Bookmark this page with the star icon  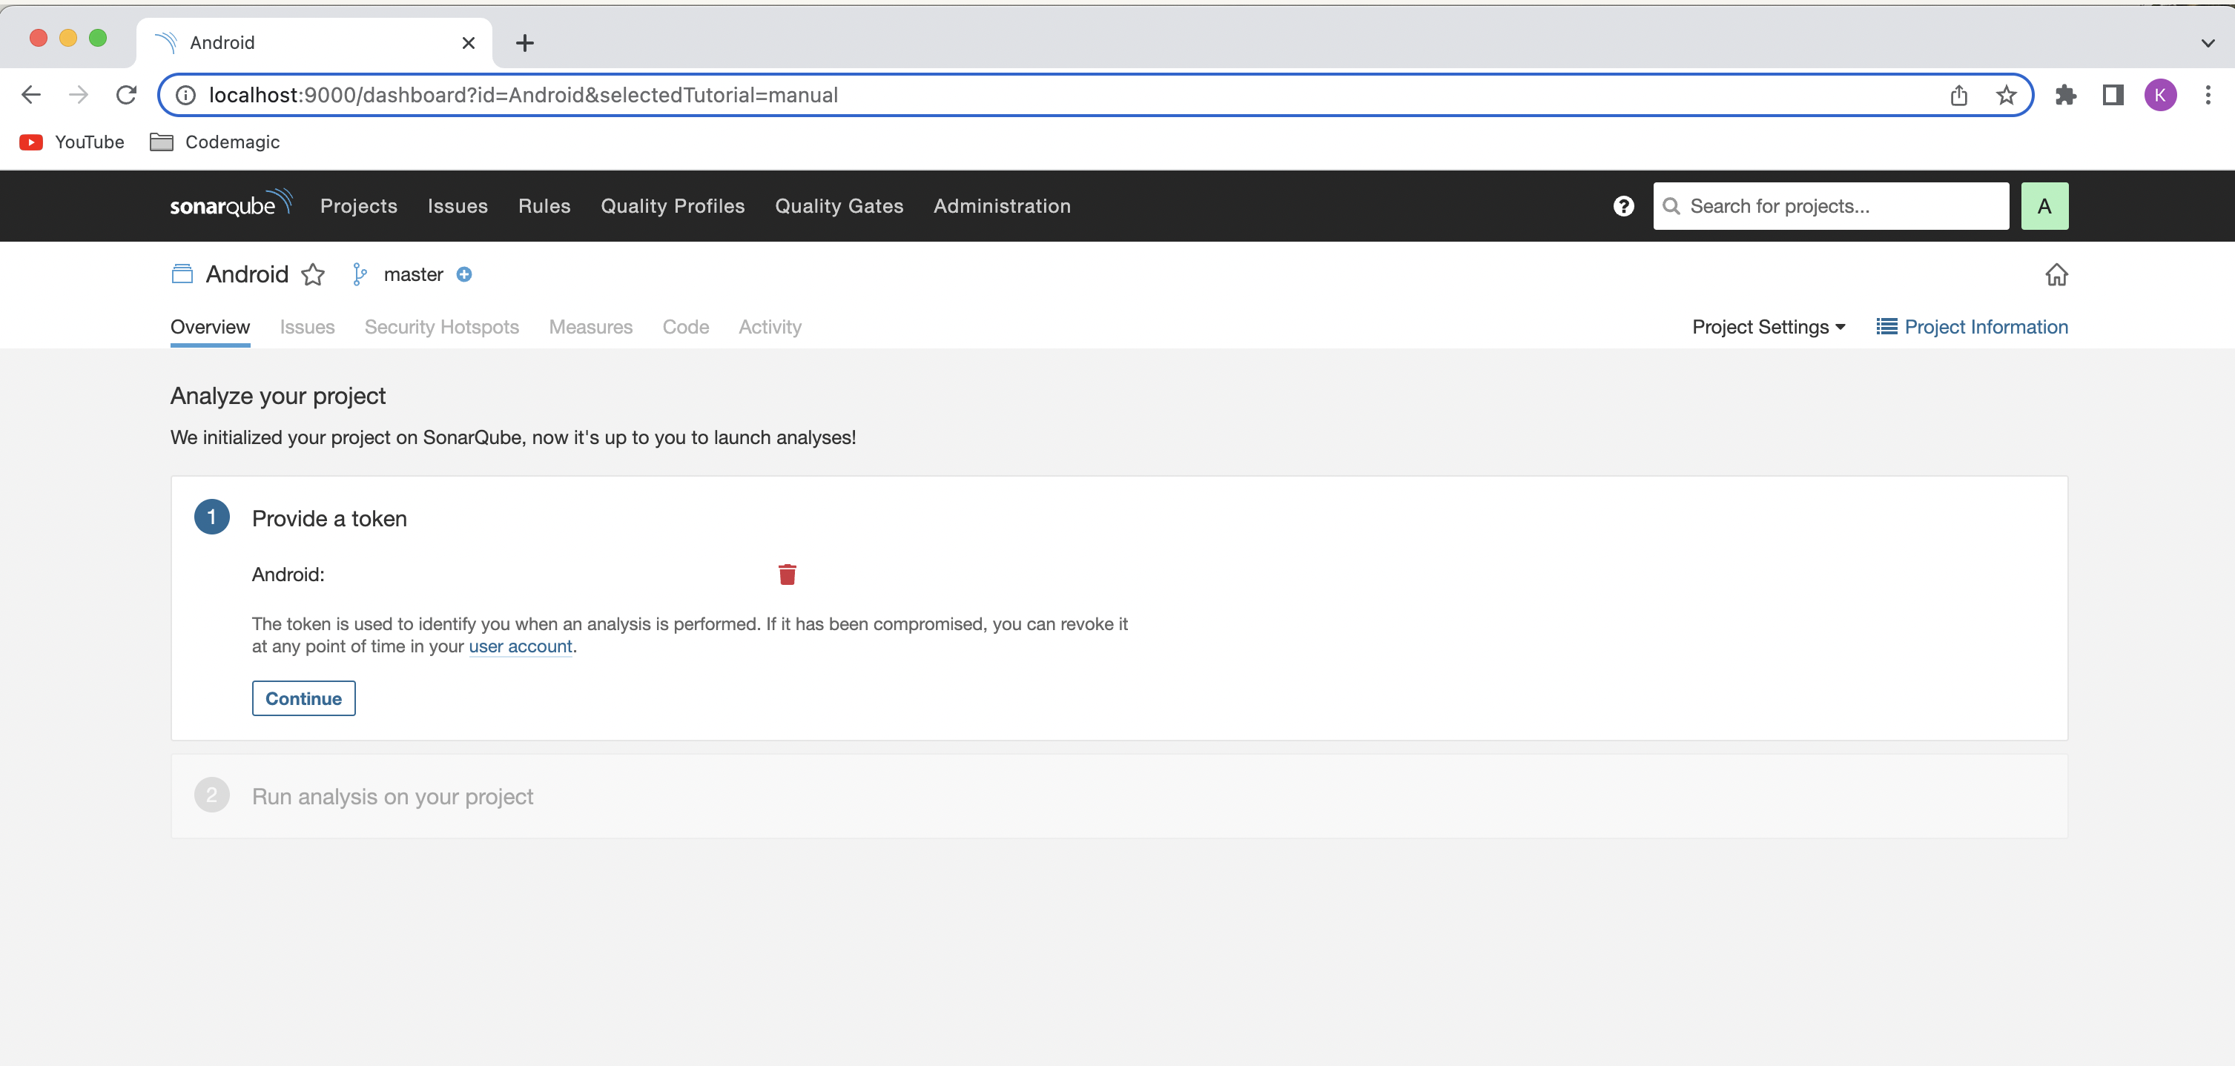[x=2005, y=96]
